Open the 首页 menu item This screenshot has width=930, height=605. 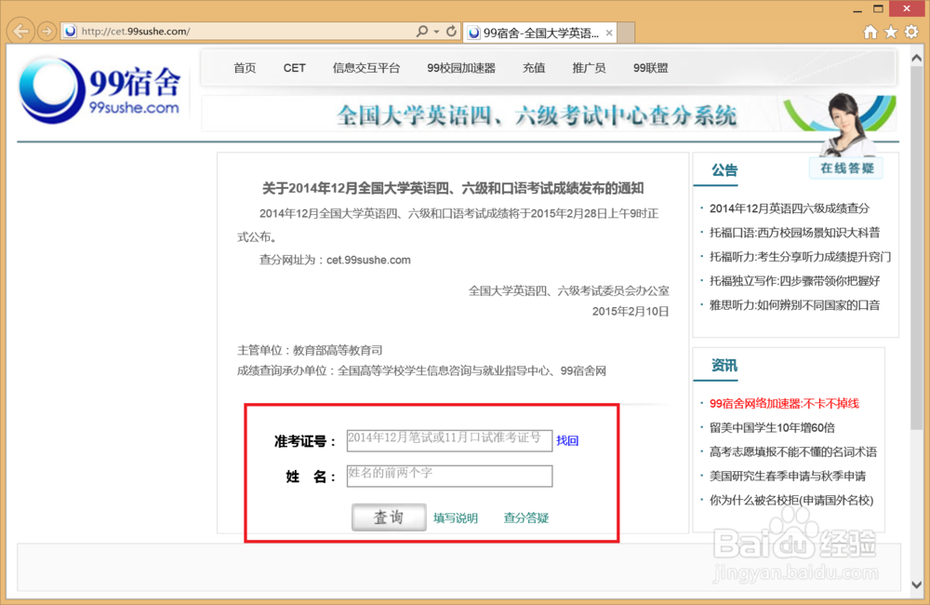pos(245,68)
